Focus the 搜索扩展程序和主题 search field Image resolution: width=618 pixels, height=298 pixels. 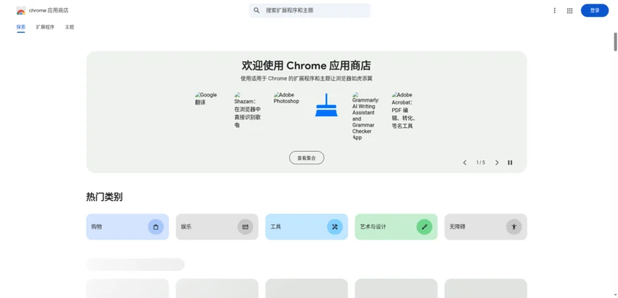(310, 10)
